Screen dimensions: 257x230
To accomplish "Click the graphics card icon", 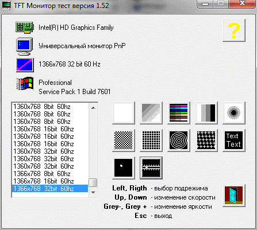I will pos(25,28).
